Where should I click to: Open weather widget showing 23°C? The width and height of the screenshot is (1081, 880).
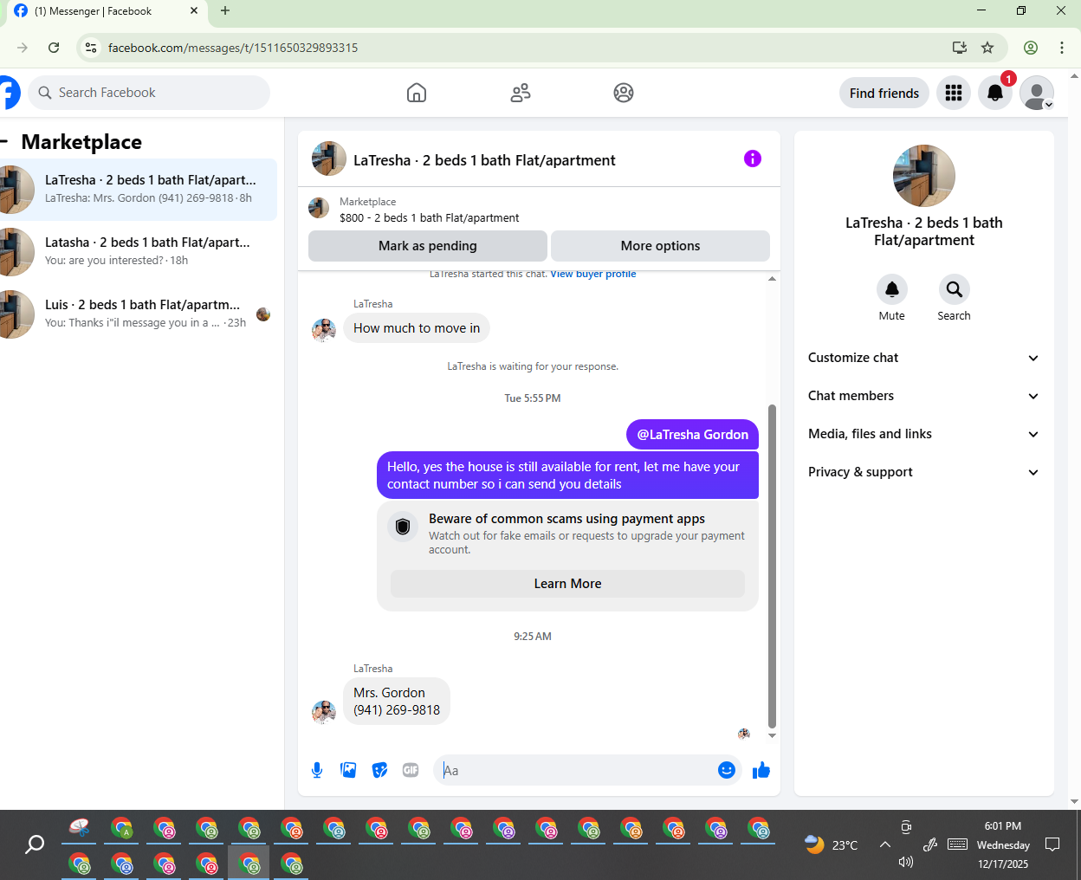point(832,844)
